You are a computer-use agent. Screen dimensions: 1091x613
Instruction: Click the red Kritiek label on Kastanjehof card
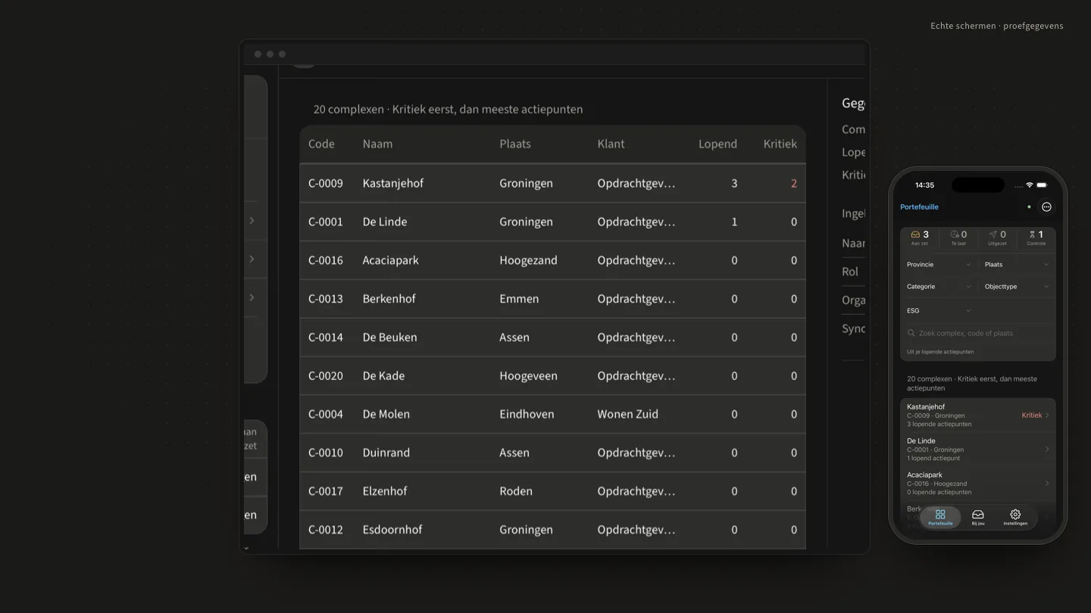click(1031, 415)
